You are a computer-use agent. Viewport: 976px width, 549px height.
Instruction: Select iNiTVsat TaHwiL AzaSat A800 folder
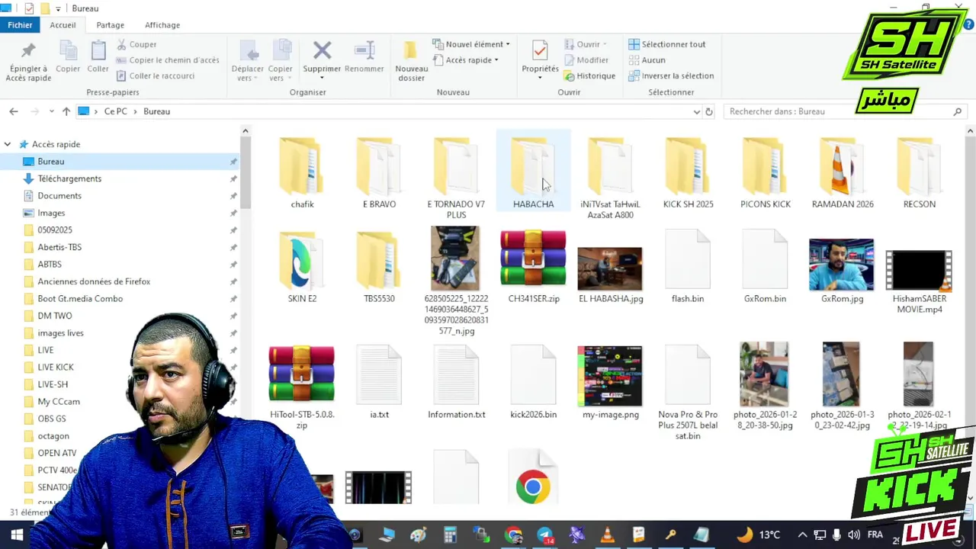pos(610,177)
